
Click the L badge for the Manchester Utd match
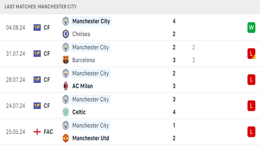(251, 132)
